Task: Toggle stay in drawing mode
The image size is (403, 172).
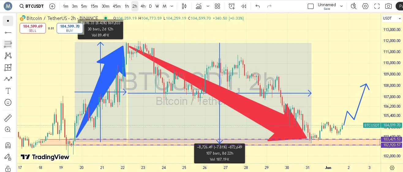Action: click(x=8, y=157)
